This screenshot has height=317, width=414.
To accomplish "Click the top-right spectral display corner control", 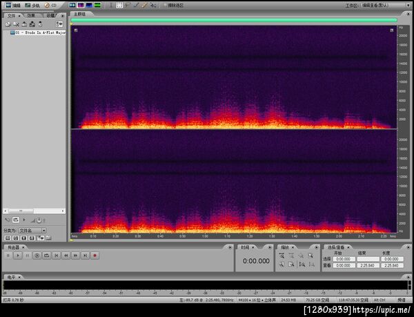I will (x=391, y=30).
